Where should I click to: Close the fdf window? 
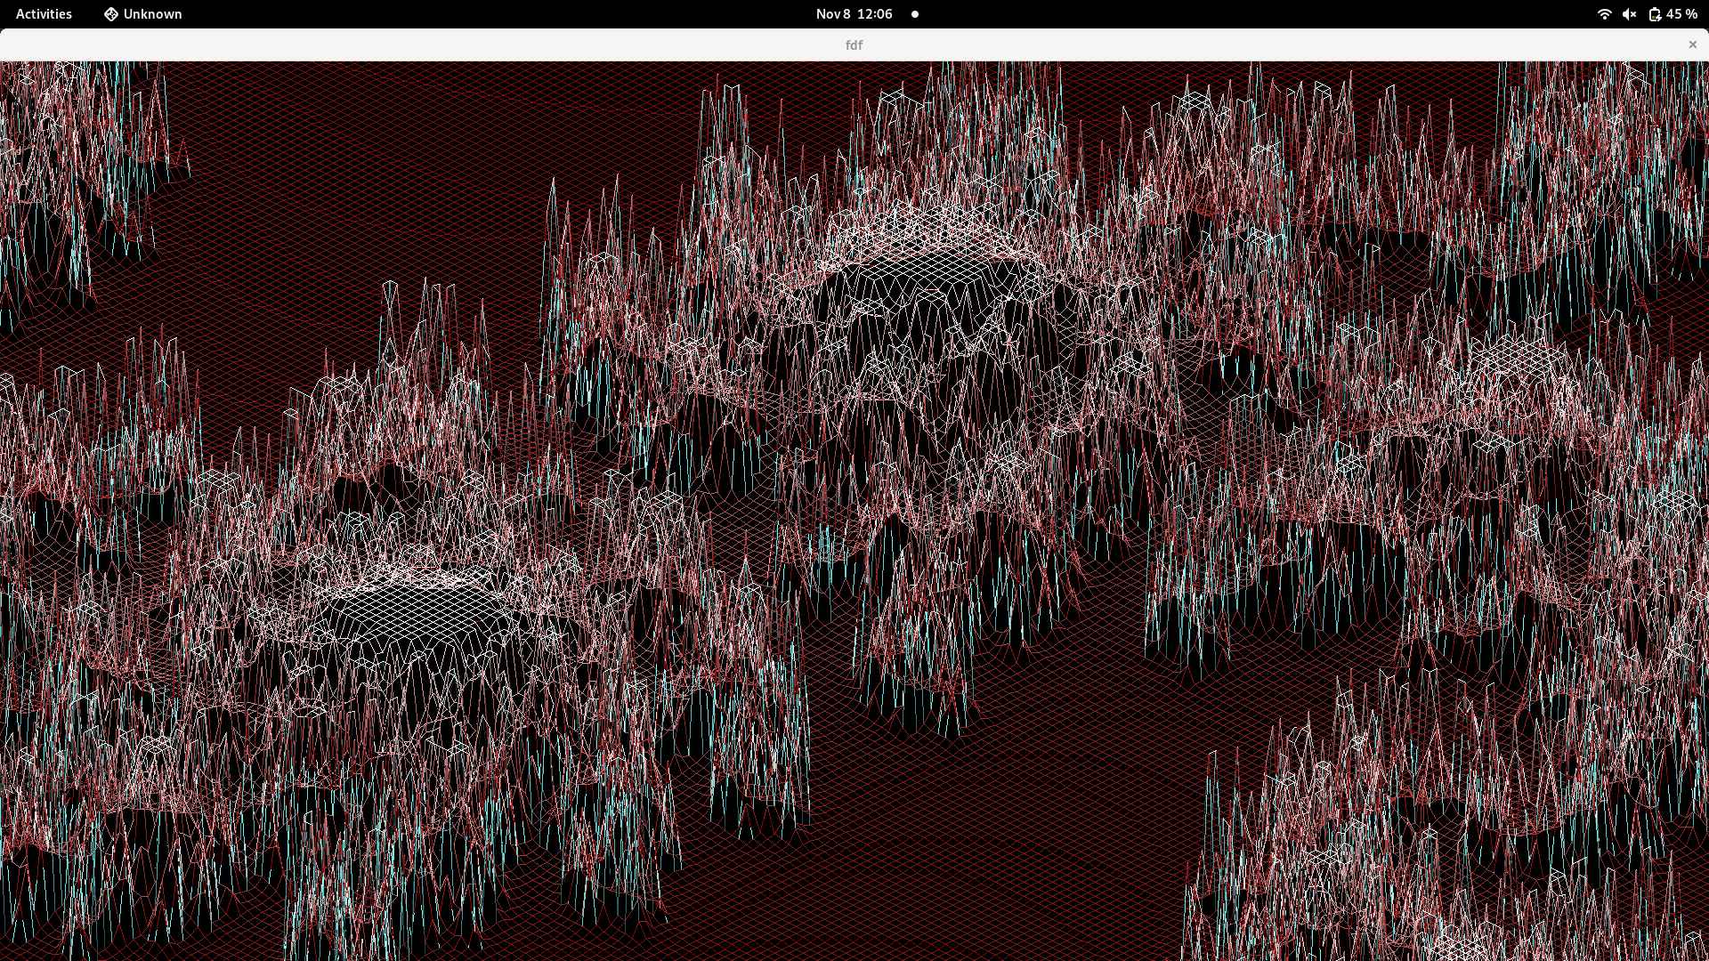1692,44
